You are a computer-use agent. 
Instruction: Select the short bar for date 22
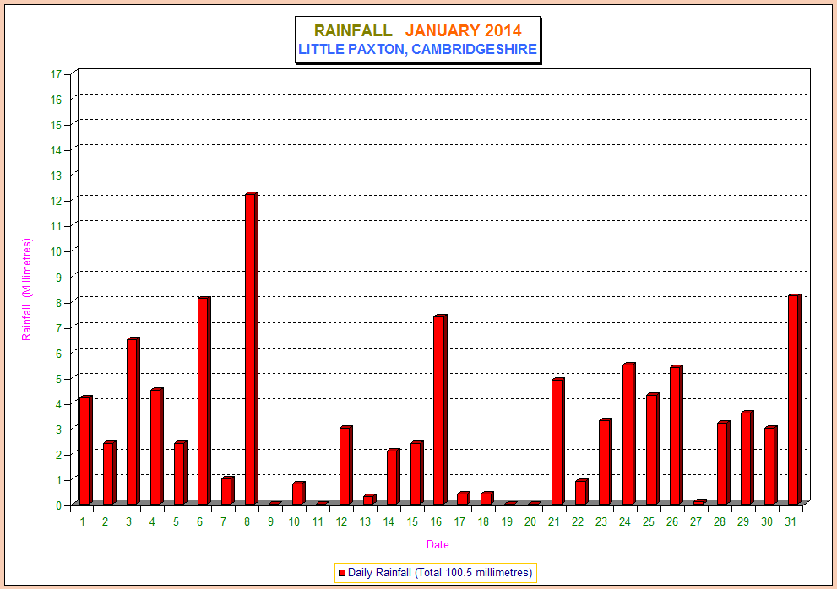click(x=581, y=492)
